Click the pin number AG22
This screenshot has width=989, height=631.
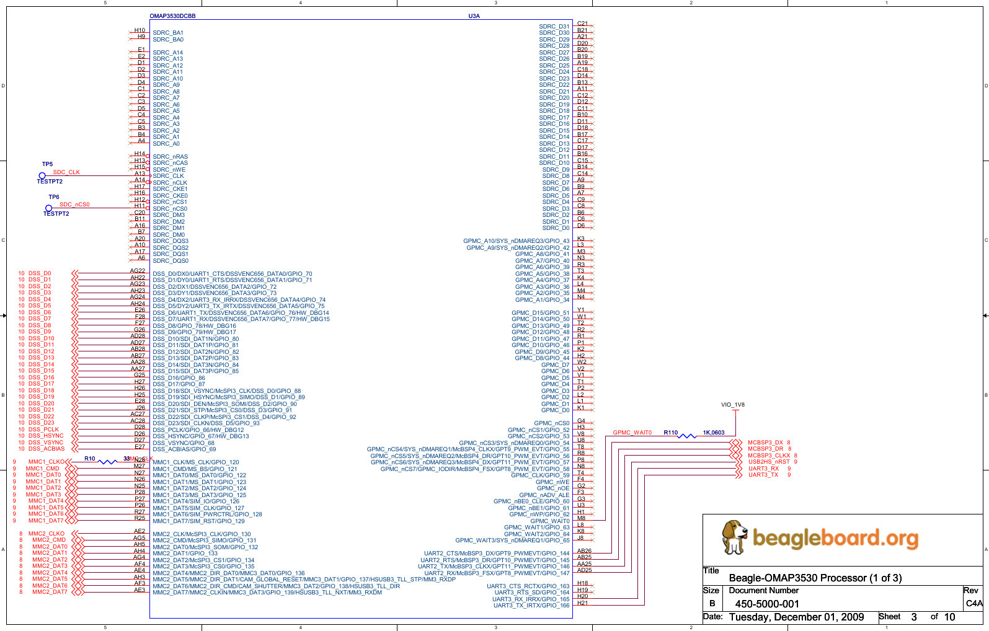(138, 271)
